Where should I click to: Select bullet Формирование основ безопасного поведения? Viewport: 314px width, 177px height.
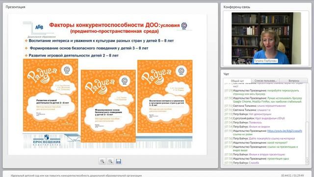(x=89, y=48)
